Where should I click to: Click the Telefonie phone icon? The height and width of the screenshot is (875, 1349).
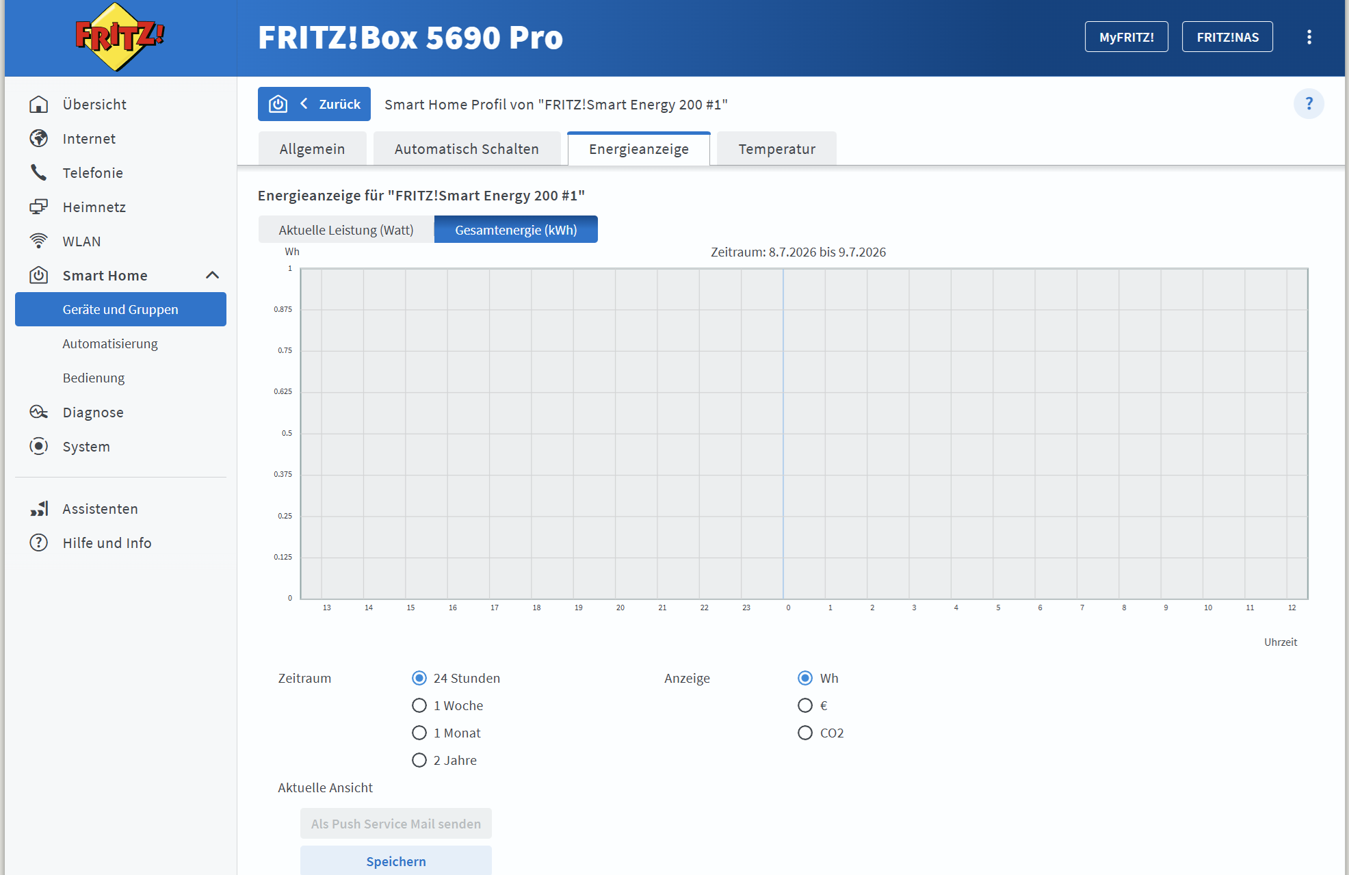click(39, 172)
